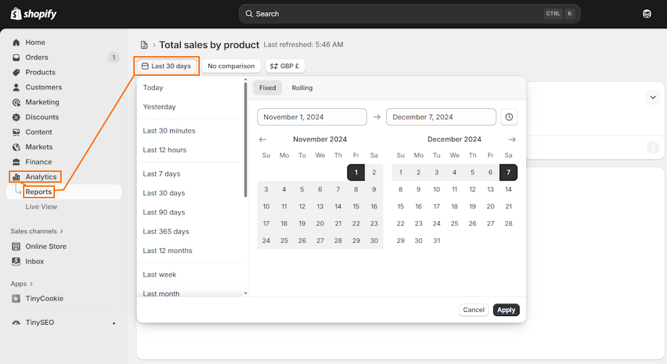
Task: Expand the collapsed card chevron
Action: [x=653, y=97]
